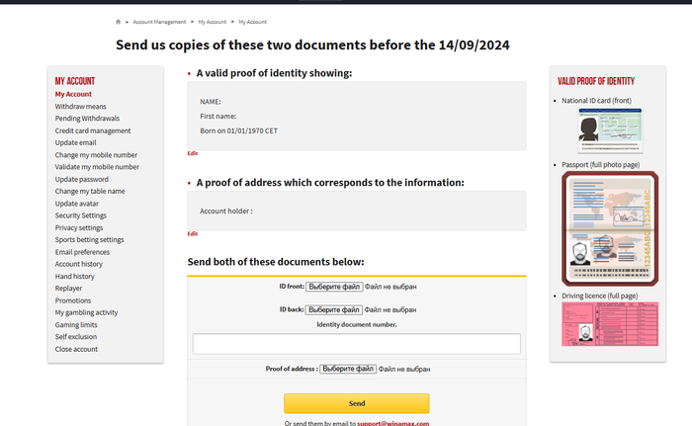Navigate to Account Management breadcrumb
692x426 pixels.
click(159, 21)
